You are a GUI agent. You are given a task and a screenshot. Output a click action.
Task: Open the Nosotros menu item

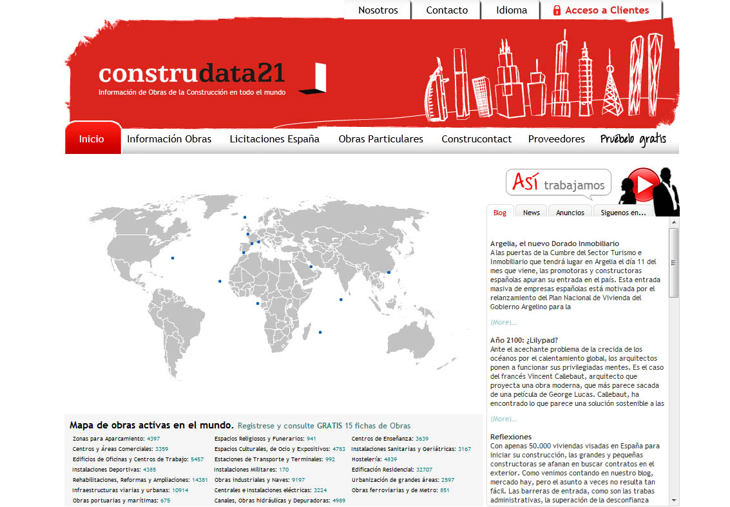click(x=378, y=10)
